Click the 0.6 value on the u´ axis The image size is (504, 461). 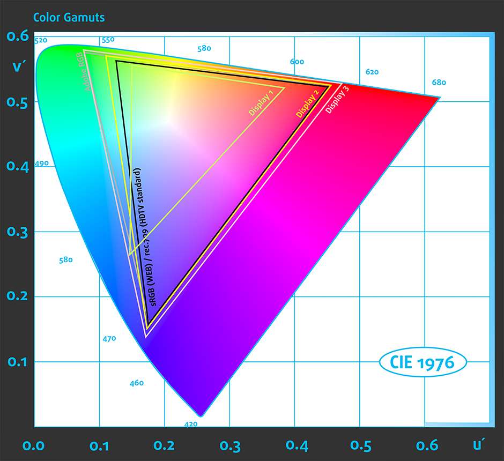click(x=427, y=445)
